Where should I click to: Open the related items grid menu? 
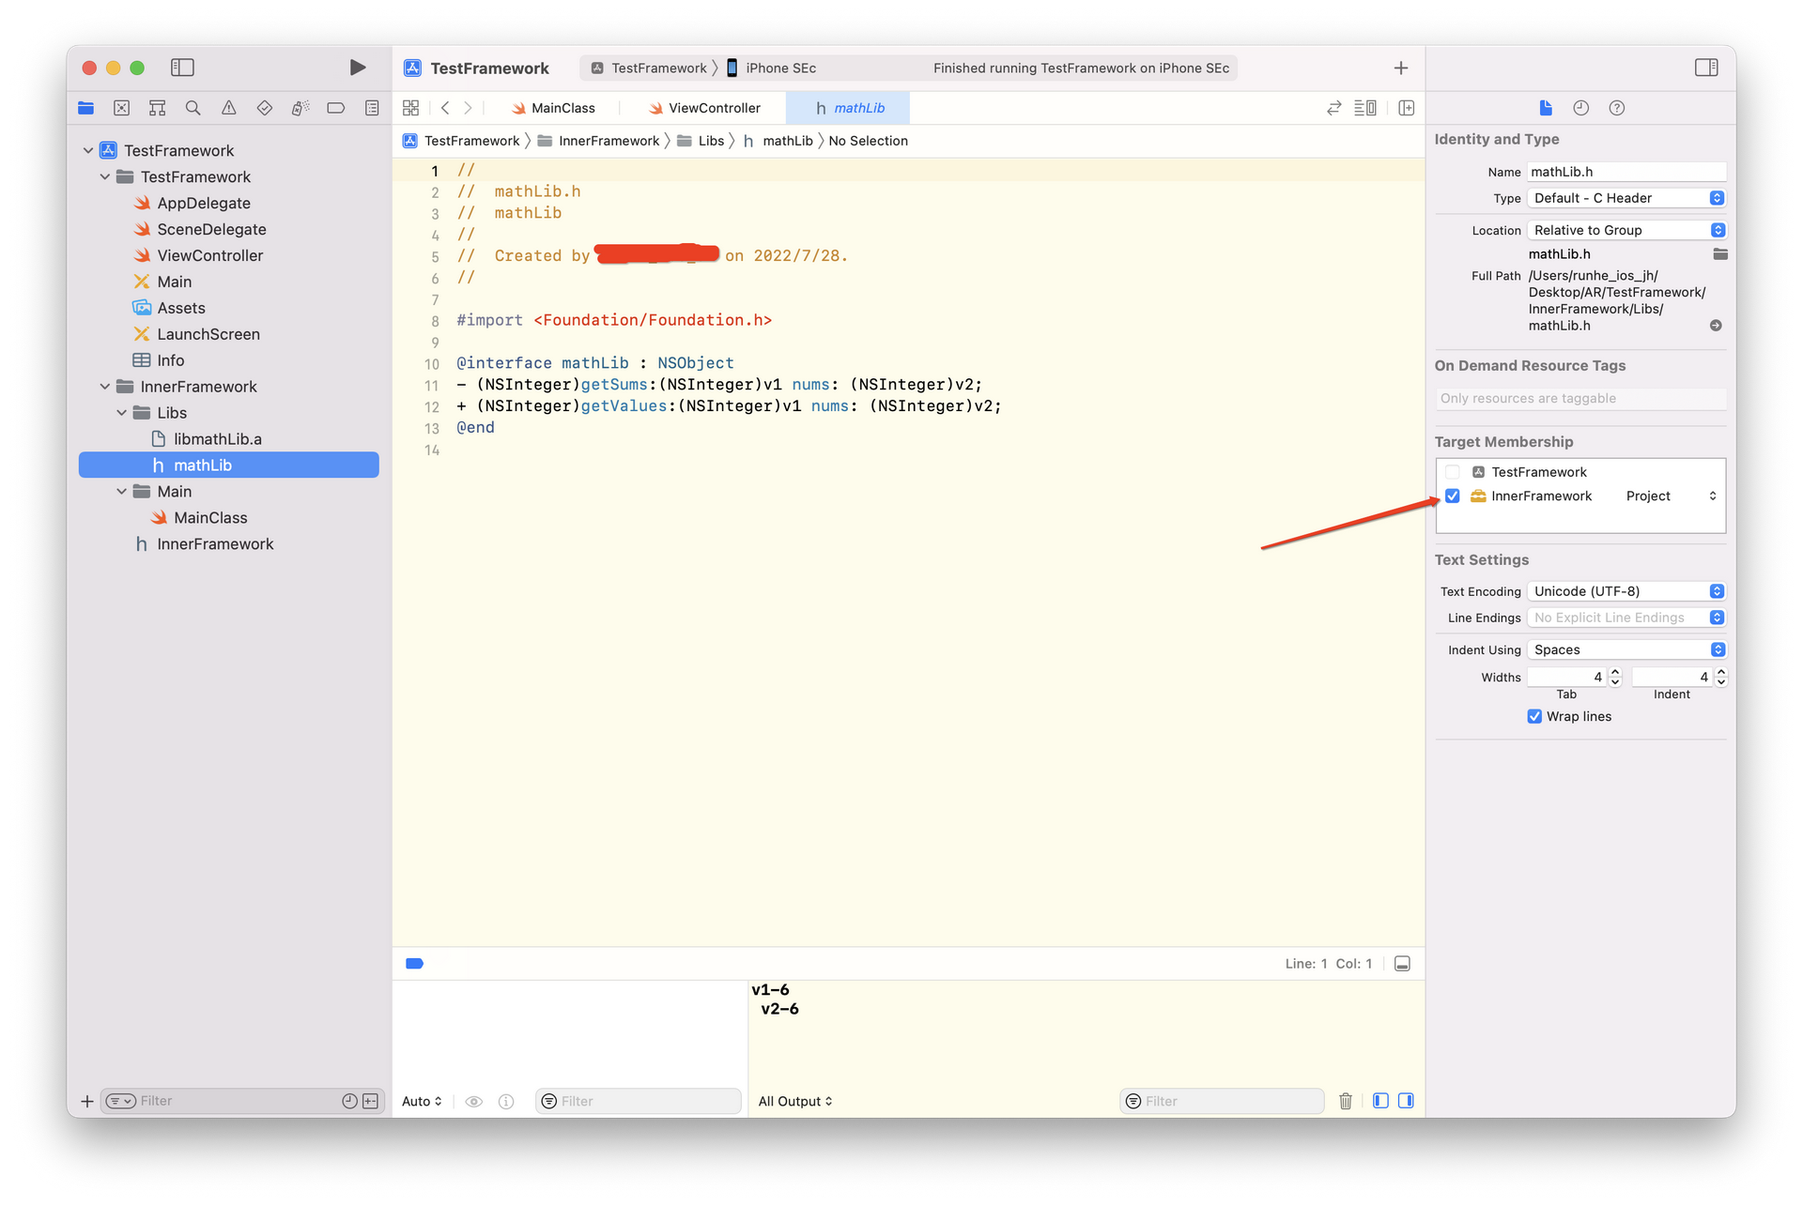pos(410,108)
